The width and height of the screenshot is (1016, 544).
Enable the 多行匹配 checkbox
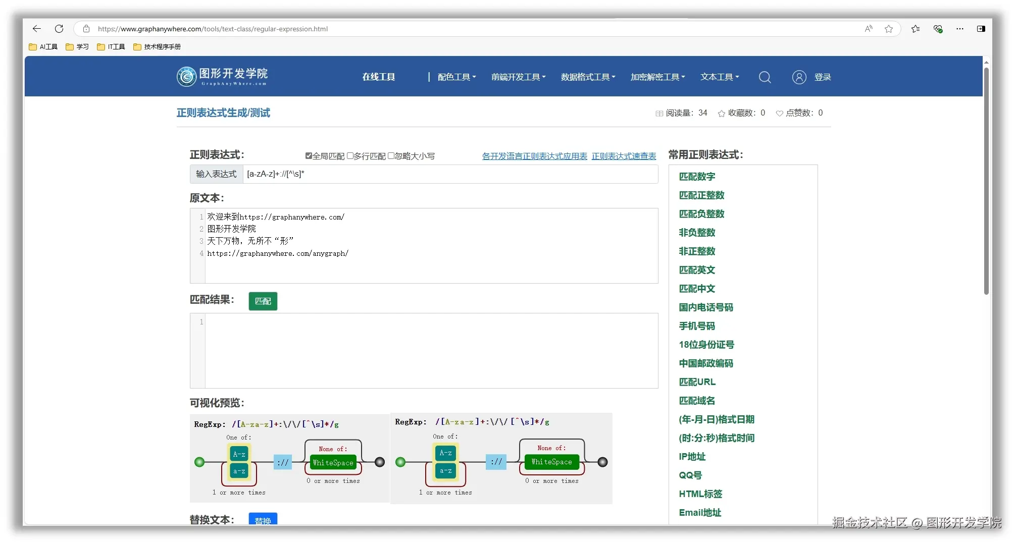350,156
